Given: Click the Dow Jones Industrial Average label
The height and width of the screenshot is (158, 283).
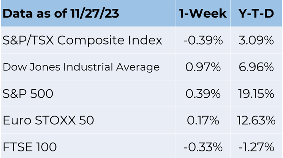Looking at the screenshot, I should (x=81, y=67).
